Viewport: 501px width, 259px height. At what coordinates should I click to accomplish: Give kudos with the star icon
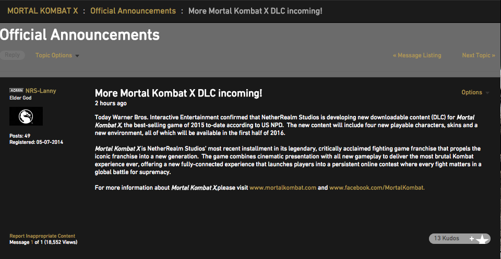[482, 239]
